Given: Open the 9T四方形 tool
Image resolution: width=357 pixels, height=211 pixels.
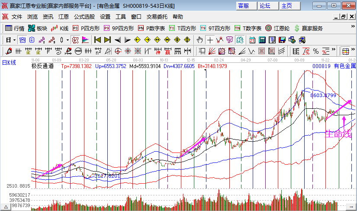Looking at the screenshot, I should 215,28.
